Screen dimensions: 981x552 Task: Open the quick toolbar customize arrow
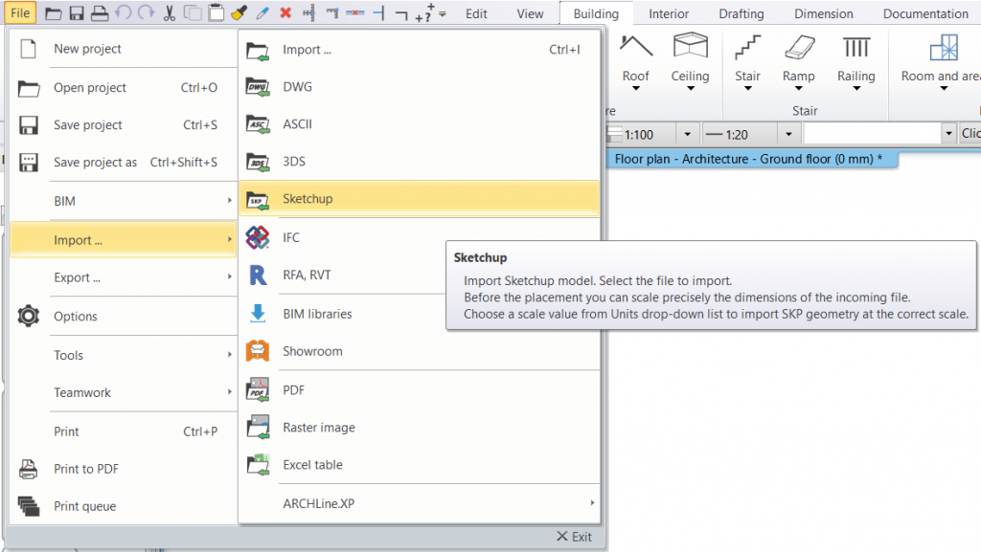coord(443,13)
